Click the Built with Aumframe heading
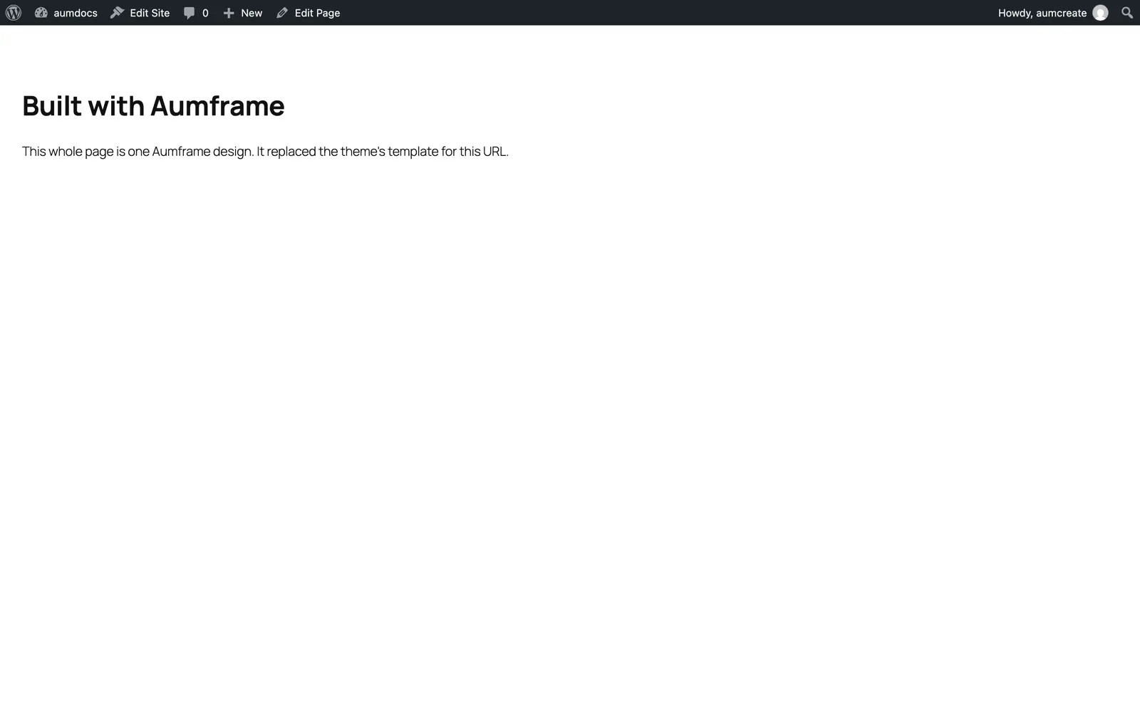The image size is (1140, 712). [153, 106]
